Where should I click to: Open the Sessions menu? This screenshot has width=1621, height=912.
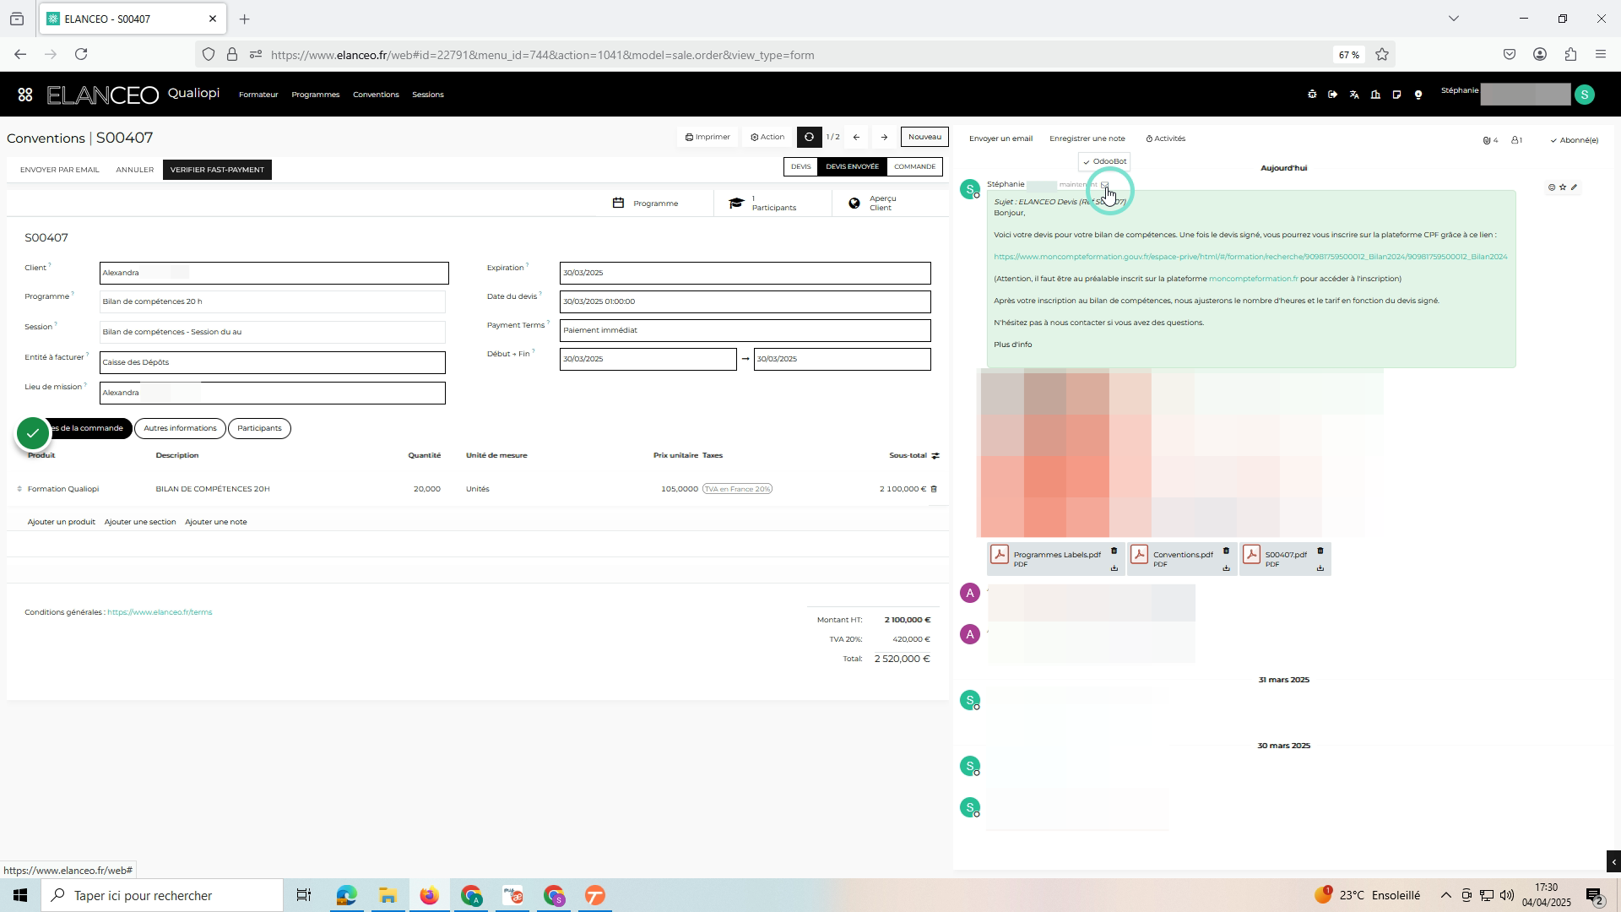pos(428,95)
